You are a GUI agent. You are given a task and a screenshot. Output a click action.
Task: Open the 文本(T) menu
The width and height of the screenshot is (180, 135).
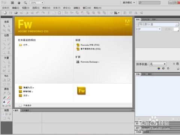click(57, 8)
